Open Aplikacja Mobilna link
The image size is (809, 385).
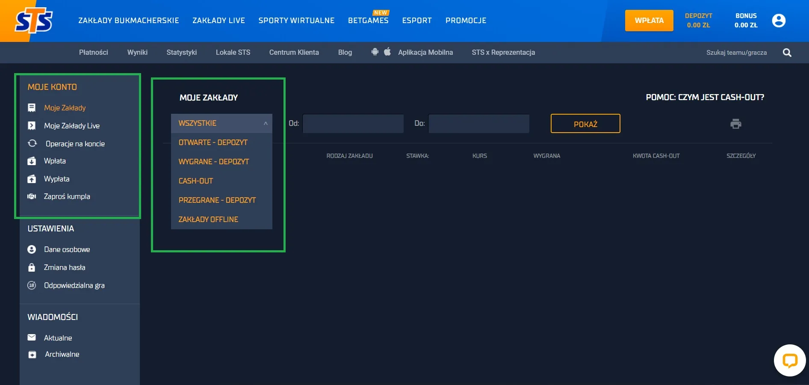point(425,52)
